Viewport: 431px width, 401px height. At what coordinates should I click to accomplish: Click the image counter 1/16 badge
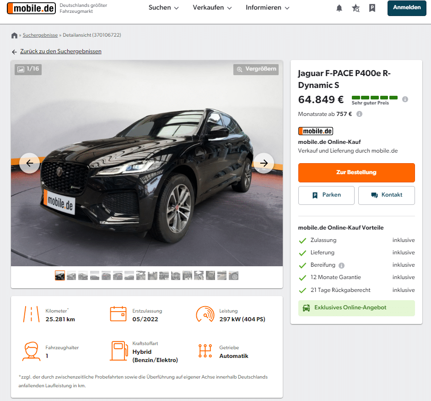(28, 69)
